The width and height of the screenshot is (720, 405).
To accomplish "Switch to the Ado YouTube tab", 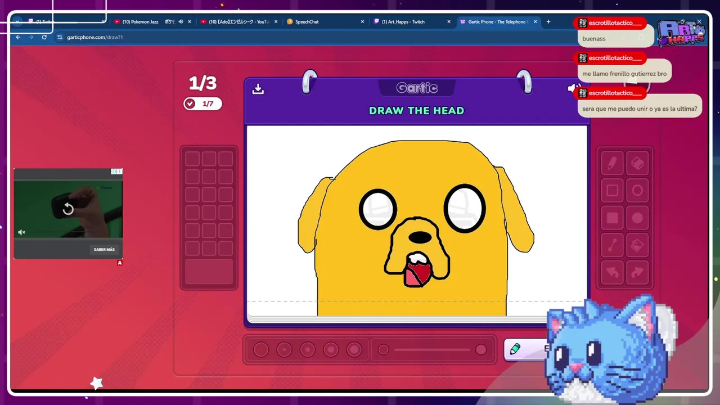I will click(239, 22).
